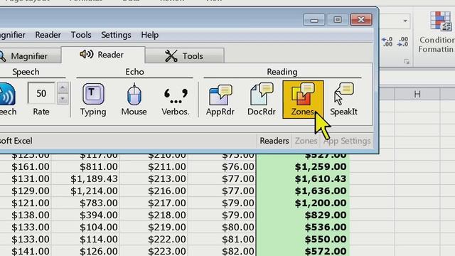Click App Settings in status bar
455x256 pixels.
tap(347, 141)
